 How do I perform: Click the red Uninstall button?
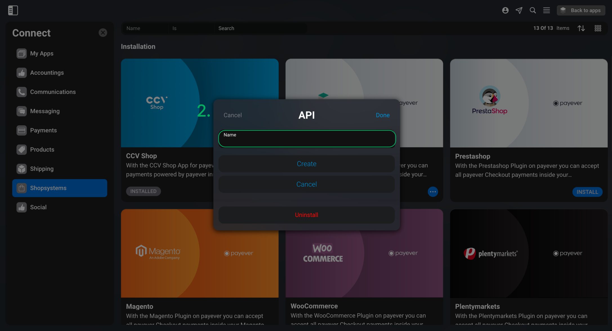tap(307, 215)
